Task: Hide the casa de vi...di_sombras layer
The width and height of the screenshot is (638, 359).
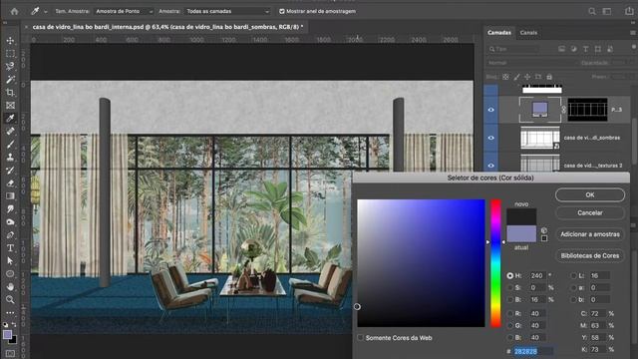Action: coord(491,138)
